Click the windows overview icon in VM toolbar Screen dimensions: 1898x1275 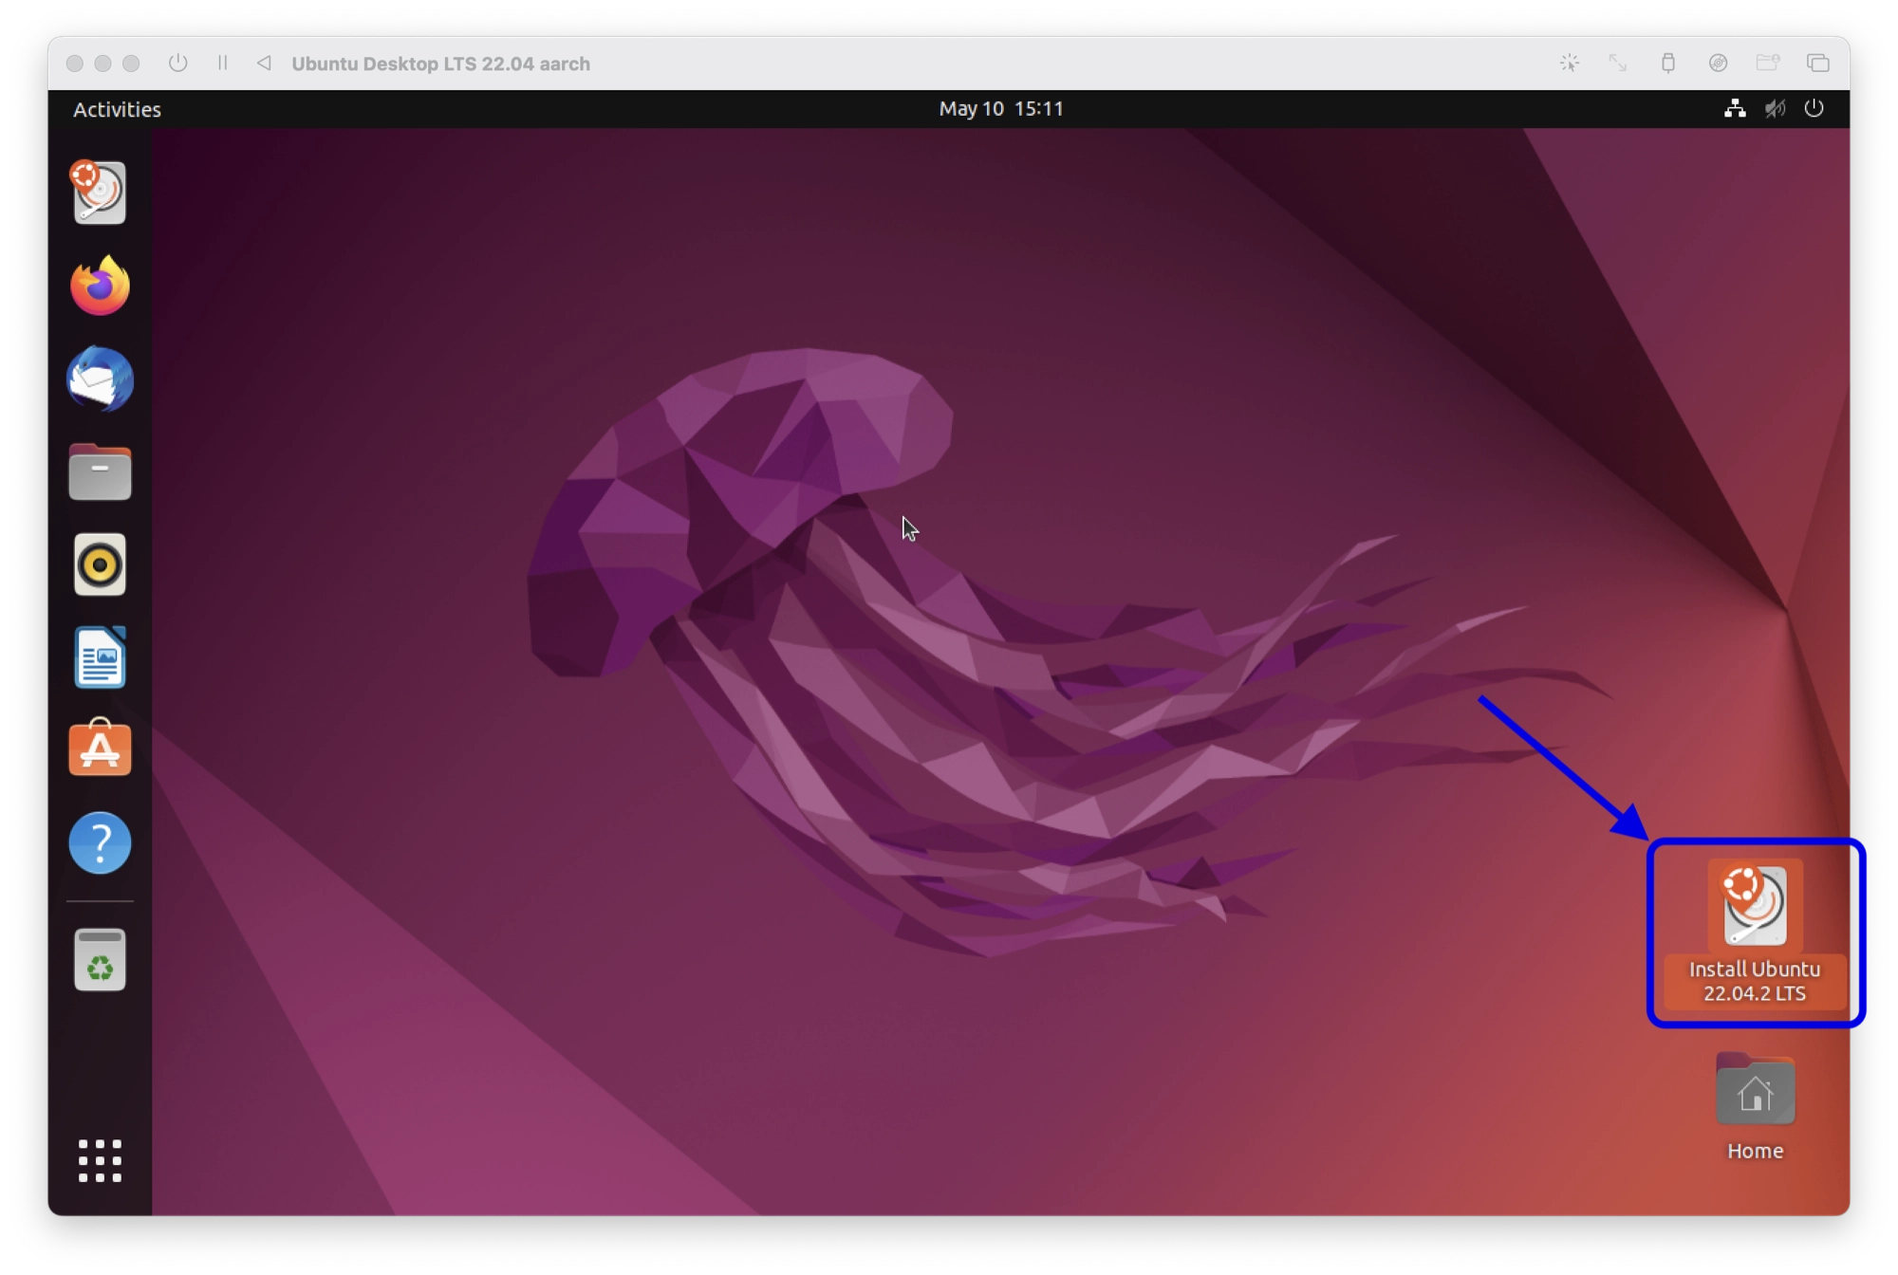click(x=1817, y=63)
